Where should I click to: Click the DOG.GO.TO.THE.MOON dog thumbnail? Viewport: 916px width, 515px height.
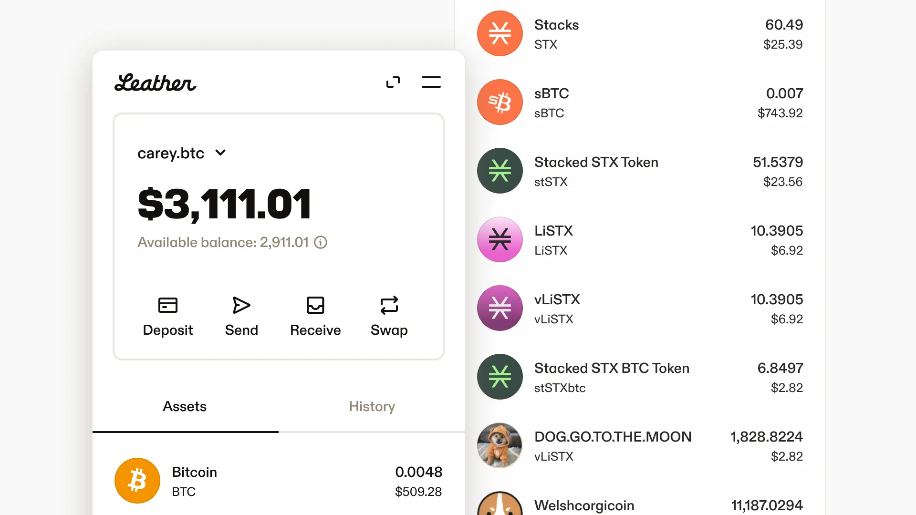tap(500, 445)
